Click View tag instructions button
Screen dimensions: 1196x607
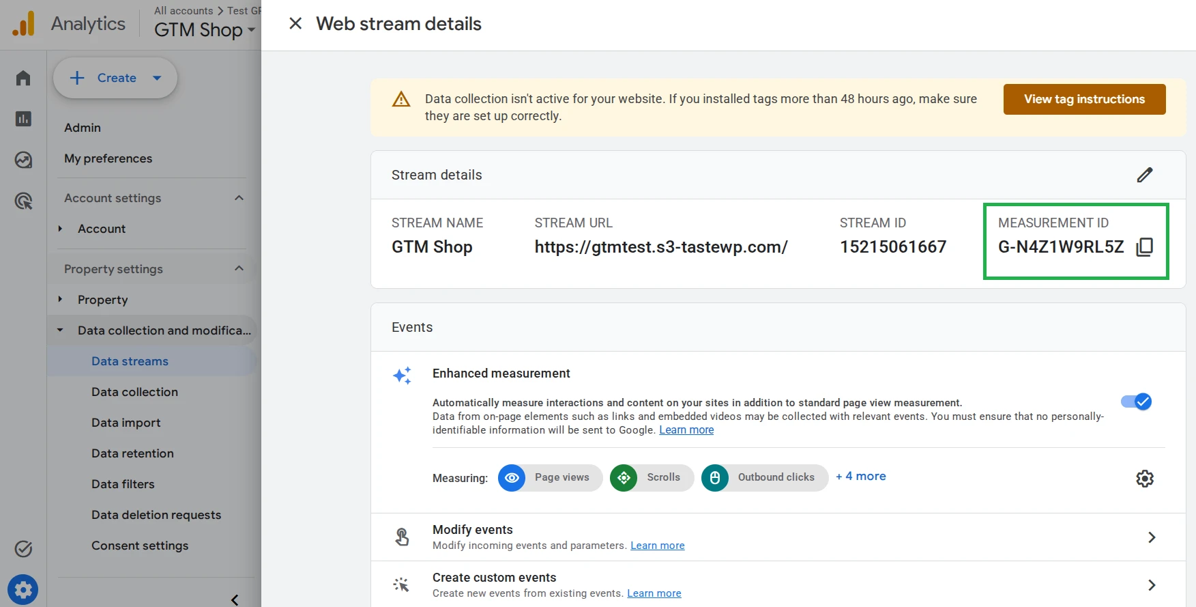pos(1084,99)
